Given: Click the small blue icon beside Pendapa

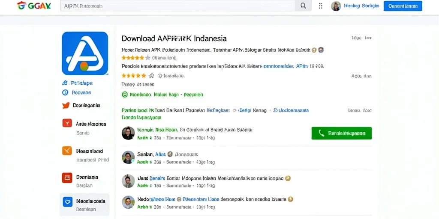Looking at the screenshot, I should [65, 83].
